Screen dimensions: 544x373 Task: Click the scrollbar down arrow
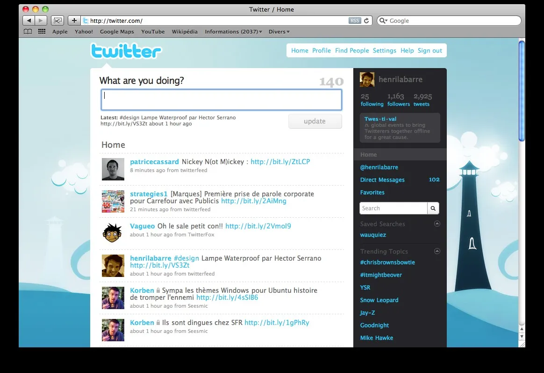coord(522,336)
